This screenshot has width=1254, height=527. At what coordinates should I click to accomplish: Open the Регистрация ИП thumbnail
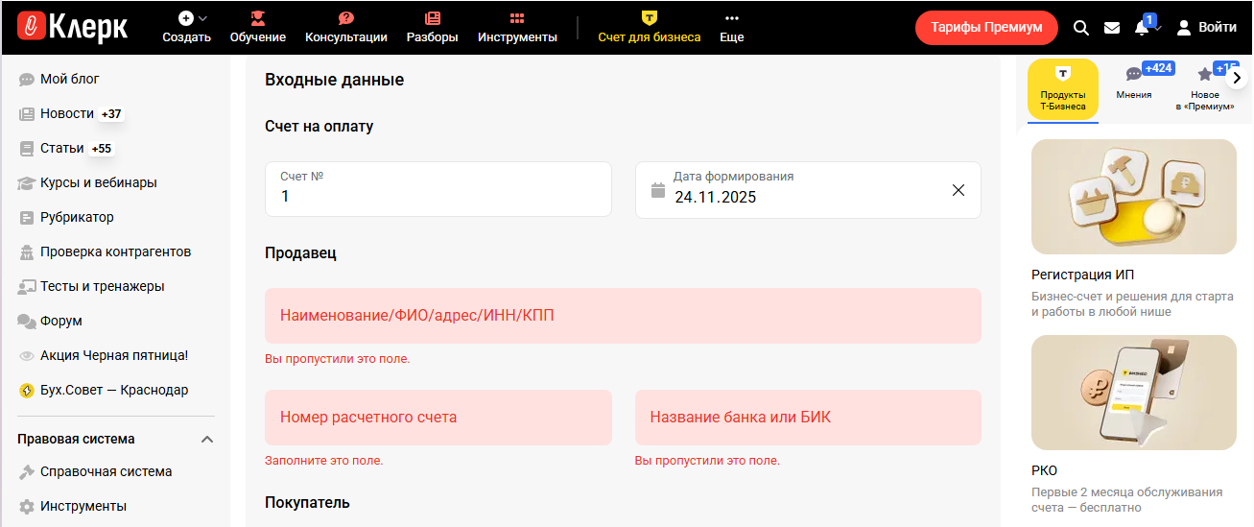click(x=1133, y=197)
